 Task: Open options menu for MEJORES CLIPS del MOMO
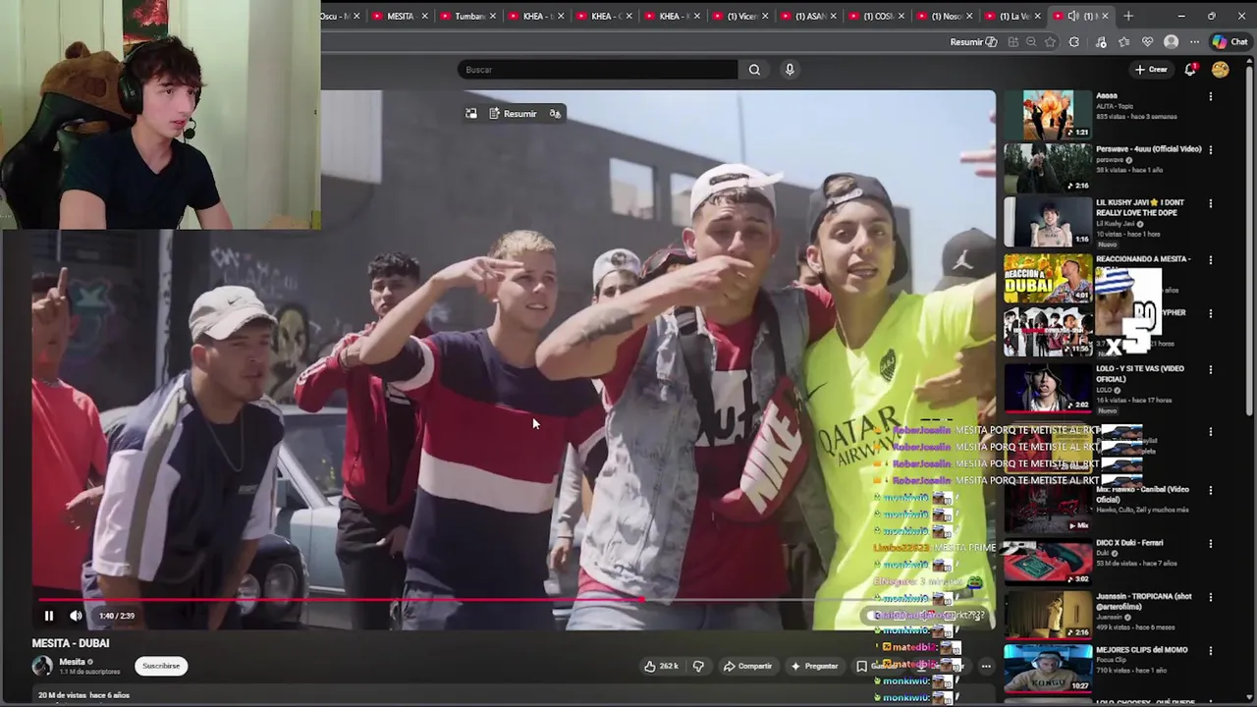(1210, 651)
